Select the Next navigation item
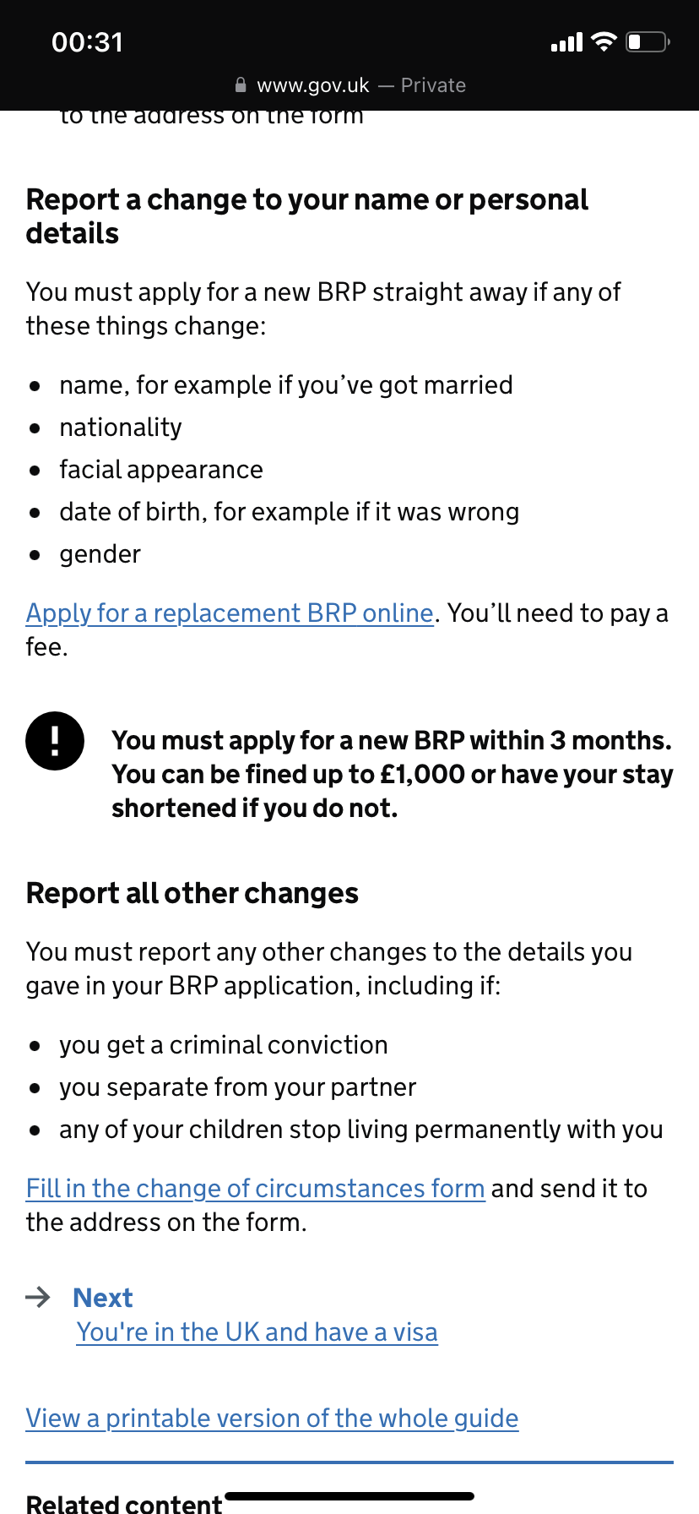 coord(102,1297)
